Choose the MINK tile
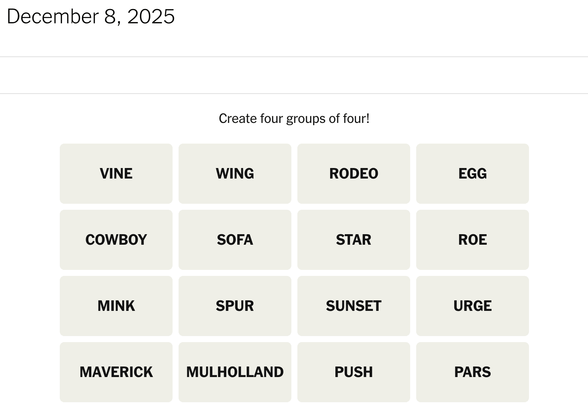Screen dimensions: 588x415 click(116, 306)
